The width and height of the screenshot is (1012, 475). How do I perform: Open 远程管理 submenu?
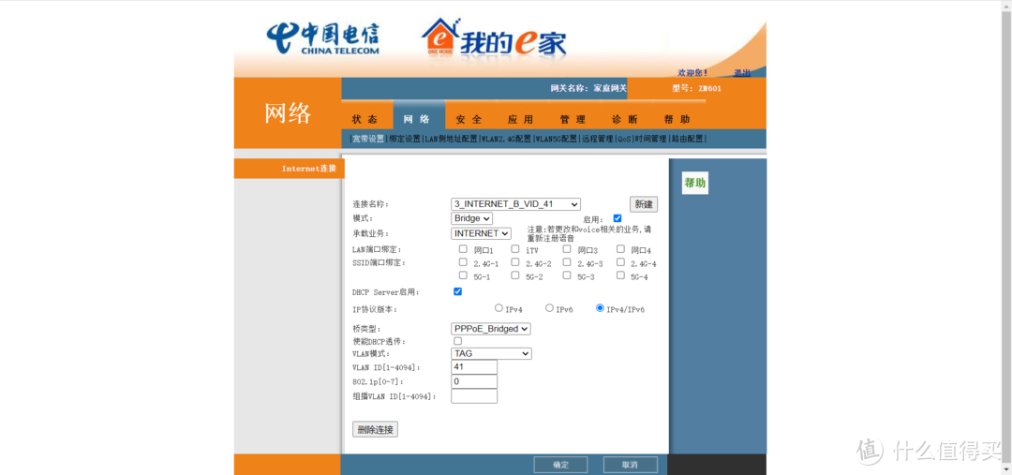point(597,139)
